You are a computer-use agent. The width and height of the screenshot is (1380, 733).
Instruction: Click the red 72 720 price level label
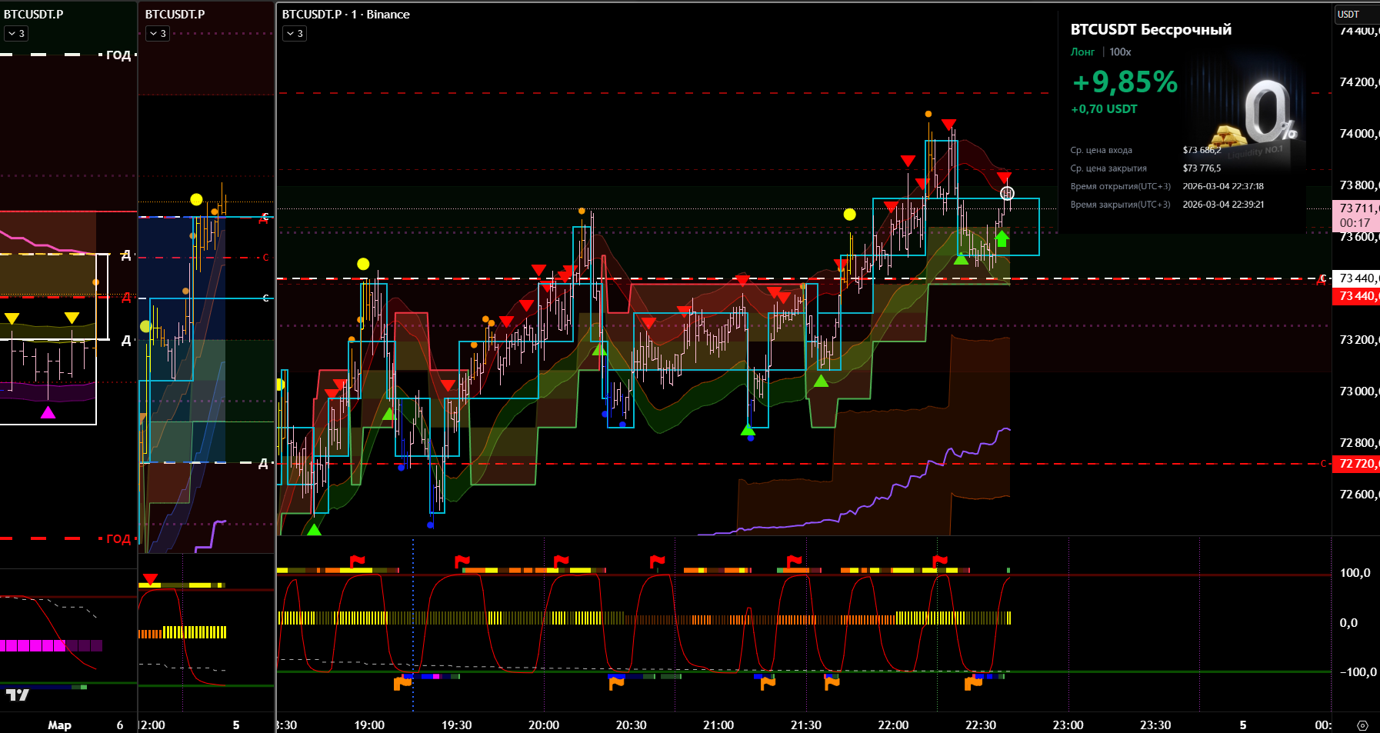(1355, 464)
